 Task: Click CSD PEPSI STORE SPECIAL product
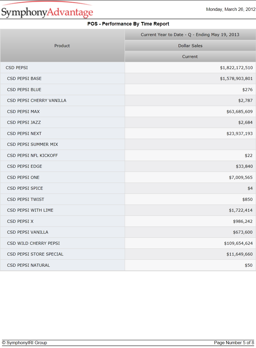tap(35, 254)
